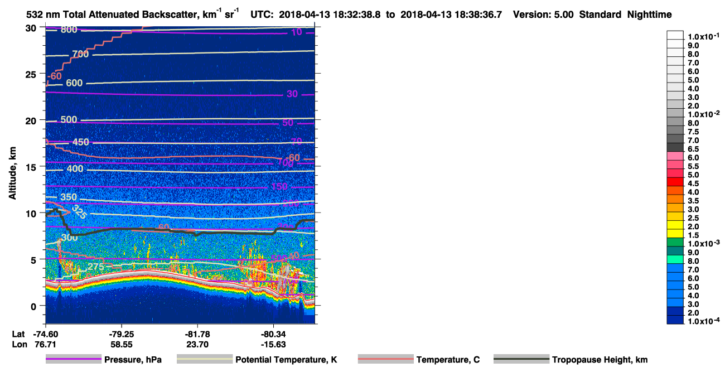Screen dimensions: 725x372
Task: Click the magenta '50' pressure contour label
Action: point(288,123)
